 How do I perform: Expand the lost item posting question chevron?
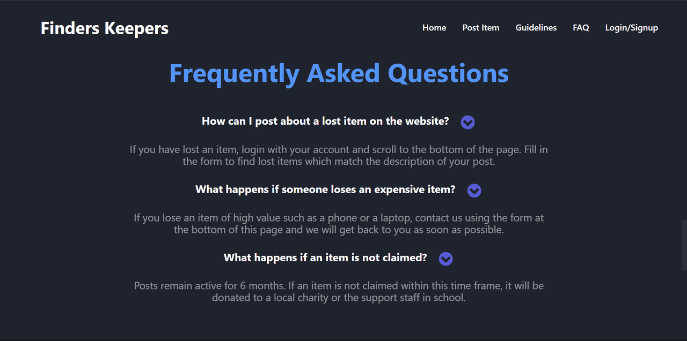click(x=467, y=123)
